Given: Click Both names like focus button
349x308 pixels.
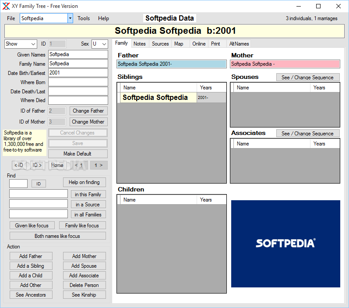Looking at the screenshot, I should [x=58, y=236].
